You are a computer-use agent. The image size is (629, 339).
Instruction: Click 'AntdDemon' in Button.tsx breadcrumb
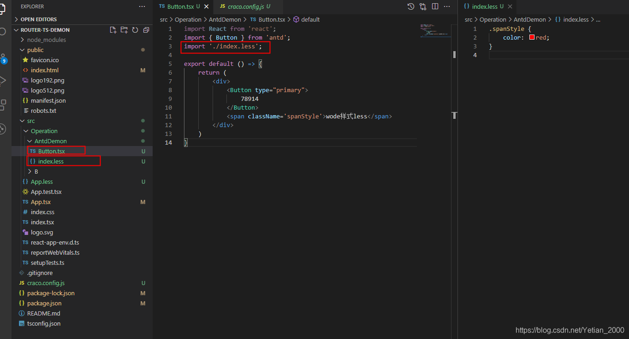[225, 19]
